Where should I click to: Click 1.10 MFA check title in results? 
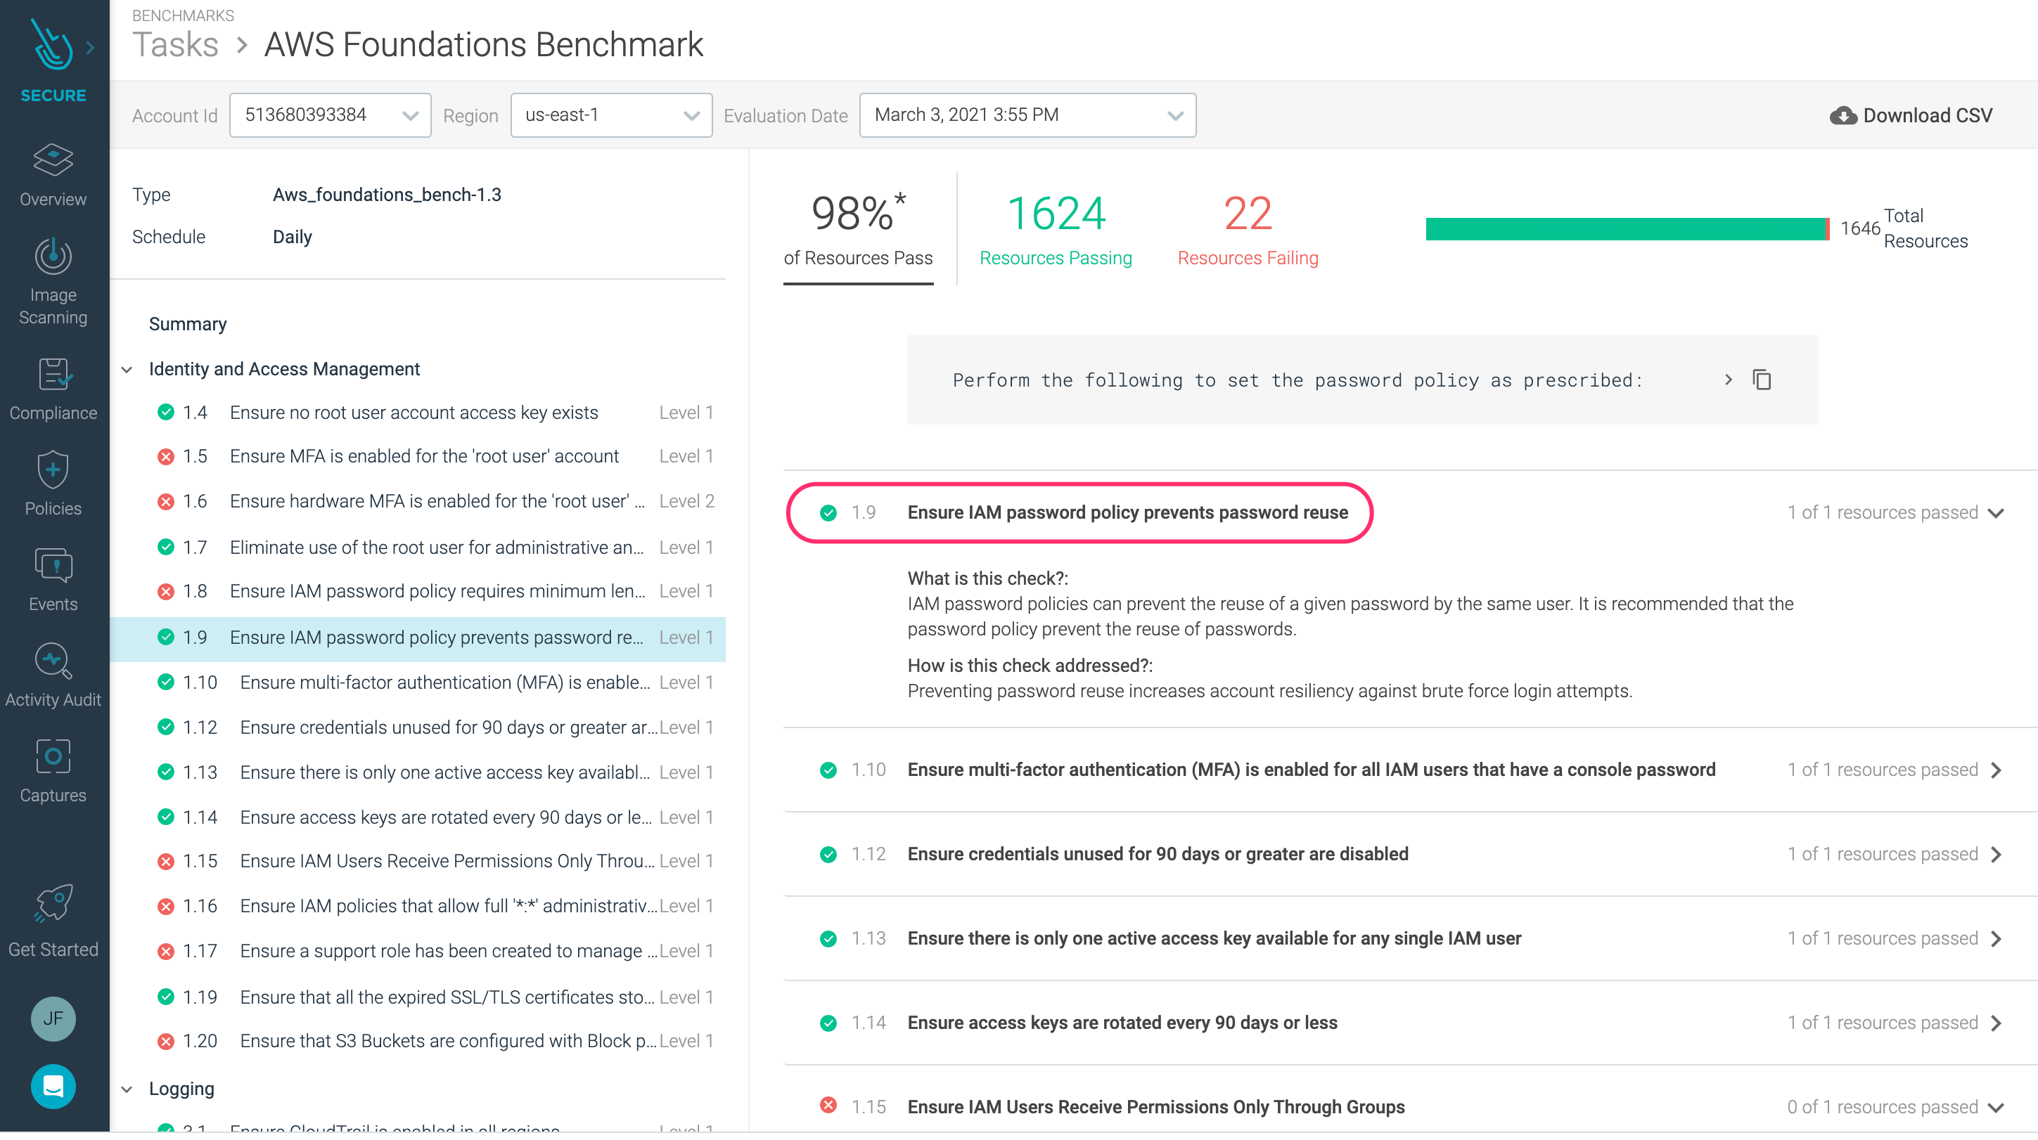1311,770
